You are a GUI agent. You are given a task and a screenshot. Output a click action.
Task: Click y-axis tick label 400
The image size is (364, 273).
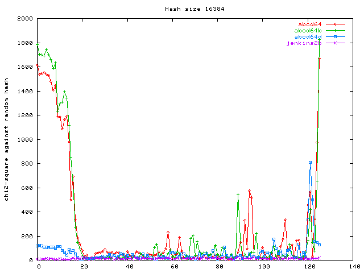click(27, 212)
